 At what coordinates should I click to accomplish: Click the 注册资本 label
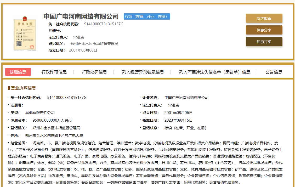coord(19,120)
